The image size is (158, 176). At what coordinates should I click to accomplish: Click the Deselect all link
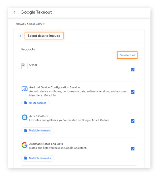[x=127, y=55]
